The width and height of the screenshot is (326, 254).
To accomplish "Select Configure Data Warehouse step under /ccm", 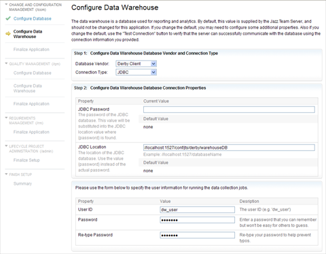I will [x=28, y=34].
